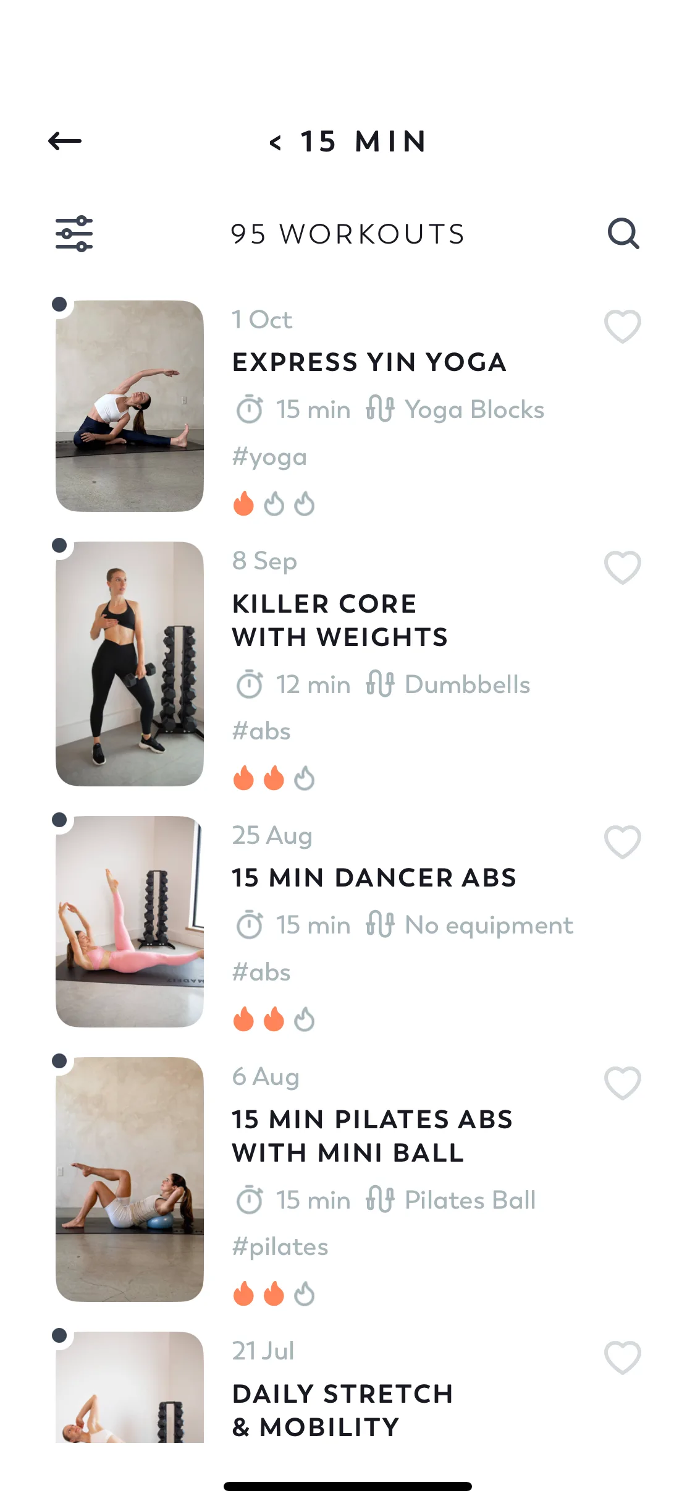Screen dimensions: 695x1506
Task: Open the search magnifier icon
Action: [623, 234]
